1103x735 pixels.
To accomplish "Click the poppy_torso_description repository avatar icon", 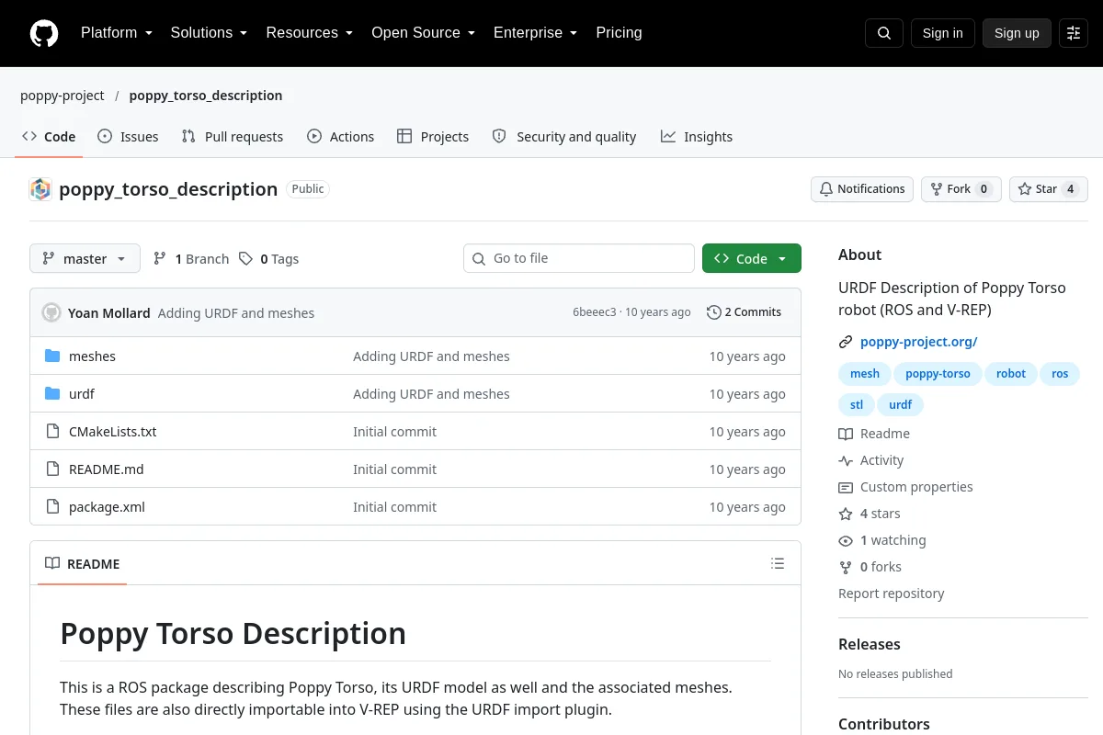I will point(40,189).
